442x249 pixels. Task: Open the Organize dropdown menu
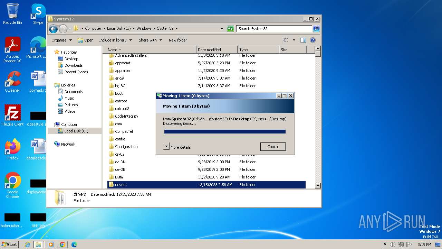tap(61, 40)
